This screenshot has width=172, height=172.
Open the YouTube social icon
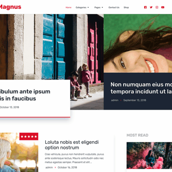coord(163,7)
